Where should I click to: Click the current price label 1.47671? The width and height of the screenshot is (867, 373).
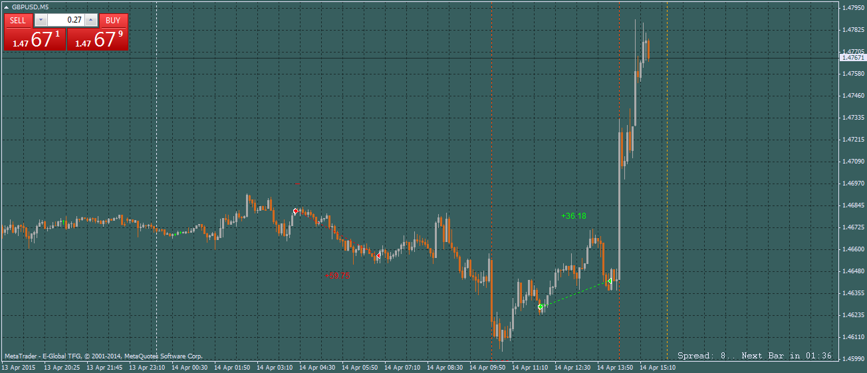pyautogui.click(x=853, y=58)
